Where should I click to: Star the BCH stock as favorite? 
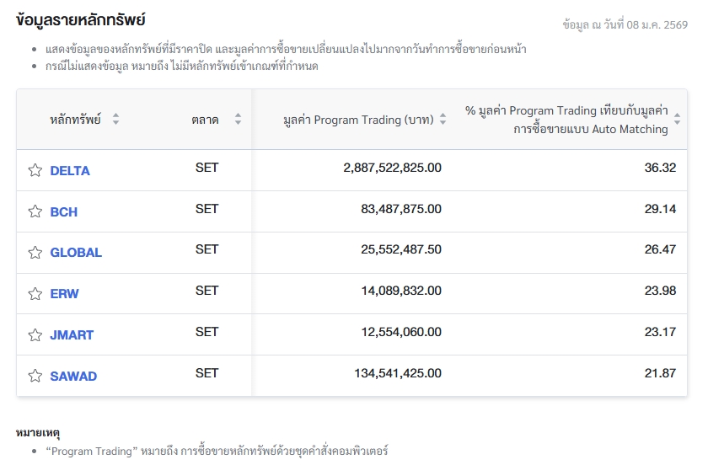[x=35, y=211]
